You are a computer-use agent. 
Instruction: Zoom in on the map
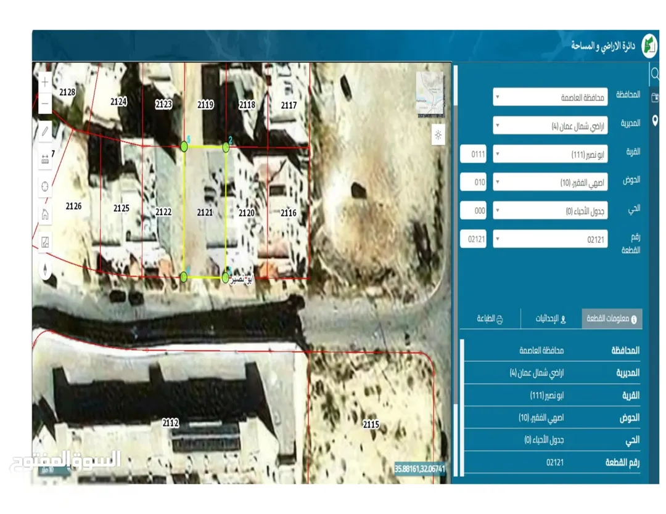coord(45,82)
